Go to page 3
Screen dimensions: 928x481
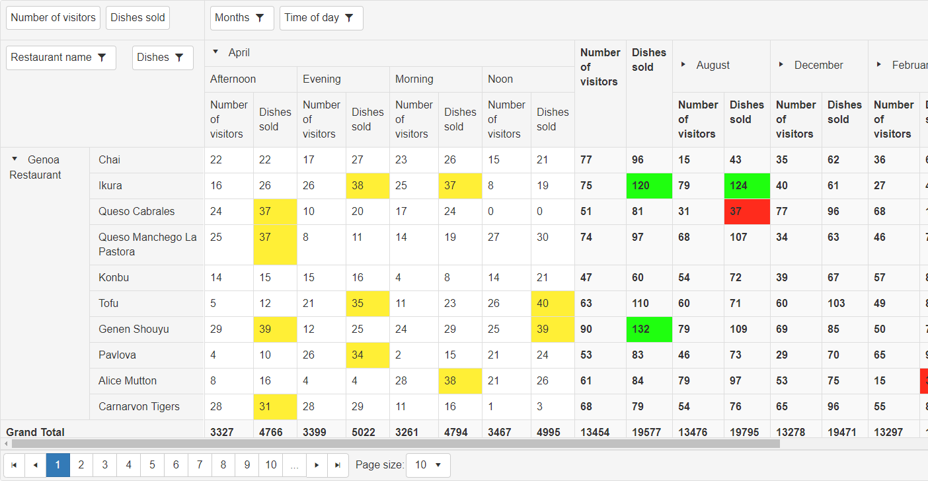tap(105, 465)
